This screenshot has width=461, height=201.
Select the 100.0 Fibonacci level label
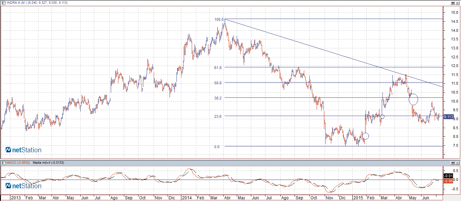tap(219, 19)
